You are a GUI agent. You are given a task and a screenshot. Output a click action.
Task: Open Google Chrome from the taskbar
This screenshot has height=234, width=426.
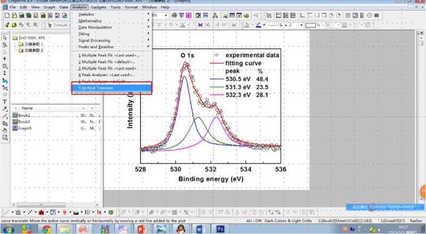[46, 229]
